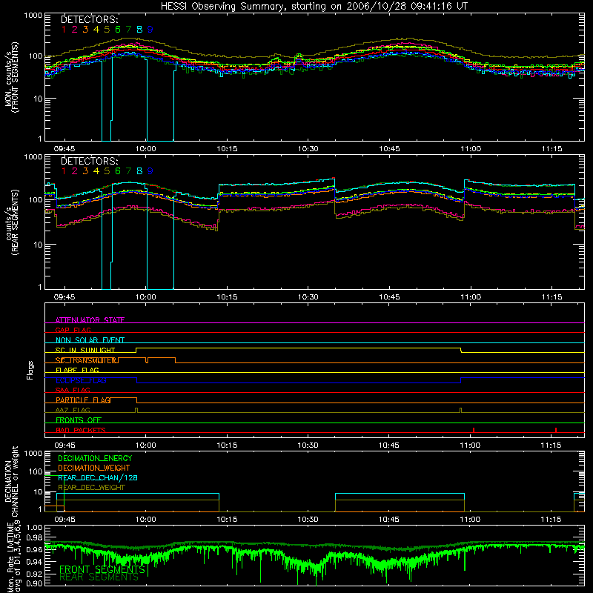This screenshot has height=593, width=593.
Task: Select the SC_TRANSMITTER flag label
Action: (x=86, y=360)
